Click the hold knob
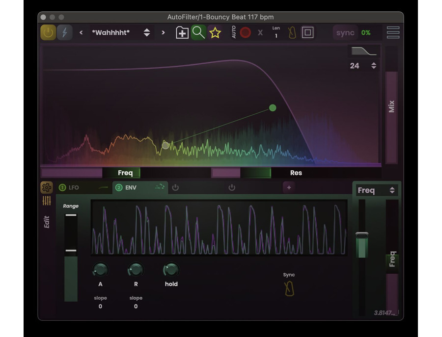Image resolution: width=442 pixels, height=337 pixels. [171, 270]
